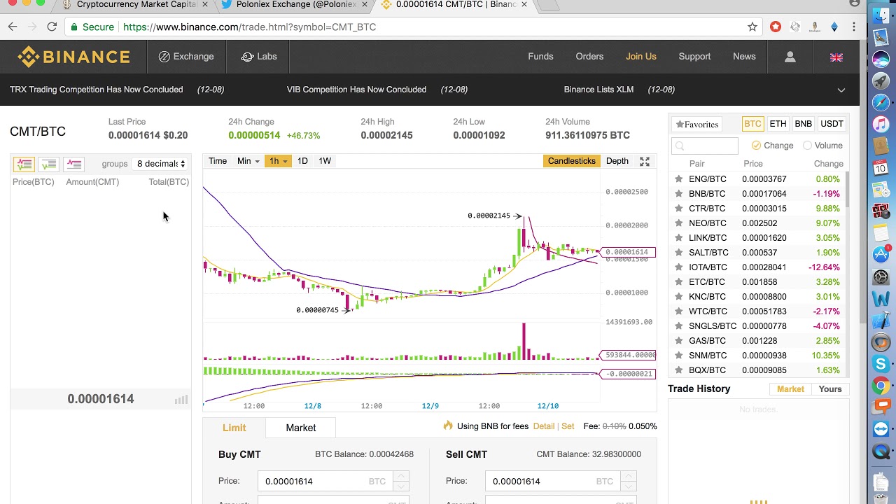Click the Binance logo

point(73,57)
